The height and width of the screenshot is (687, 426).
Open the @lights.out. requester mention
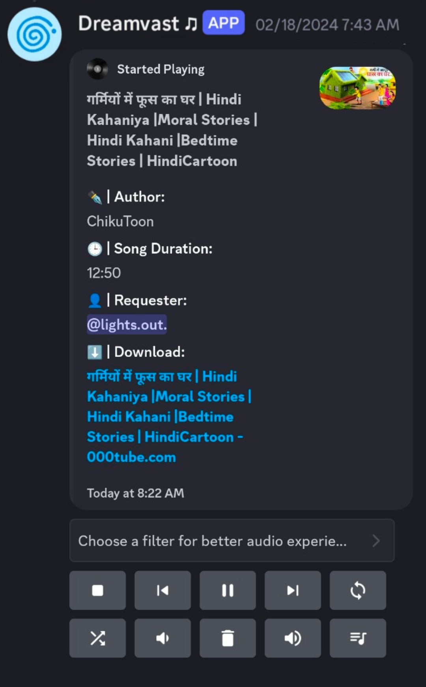(x=127, y=325)
